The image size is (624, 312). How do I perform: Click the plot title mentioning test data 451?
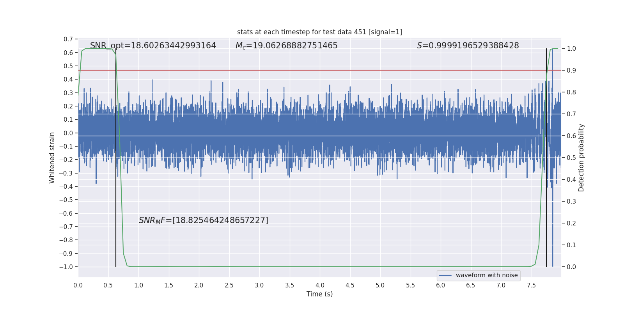[x=319, y=32]
